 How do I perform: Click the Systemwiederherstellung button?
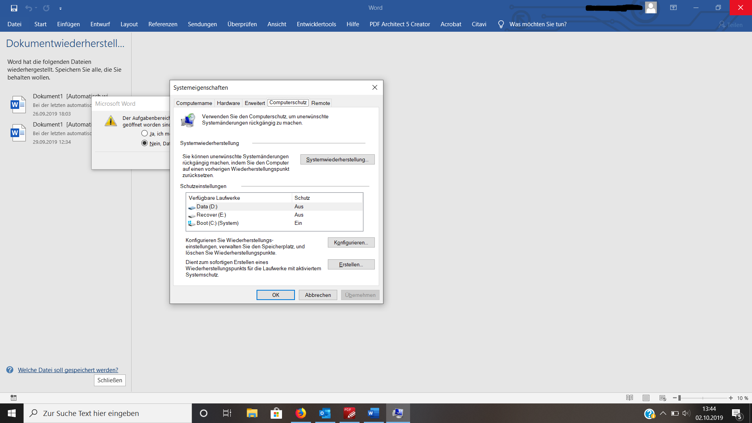pyautogui.click(x=337, y=159)
